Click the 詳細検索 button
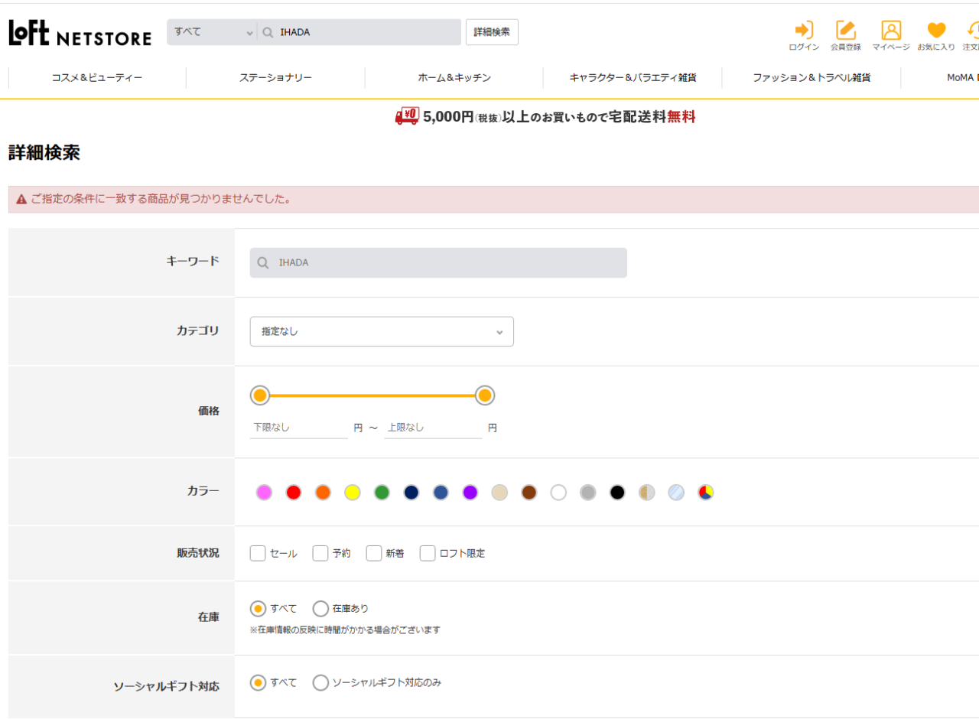979x719 pixels. click(x=492, y=32)
